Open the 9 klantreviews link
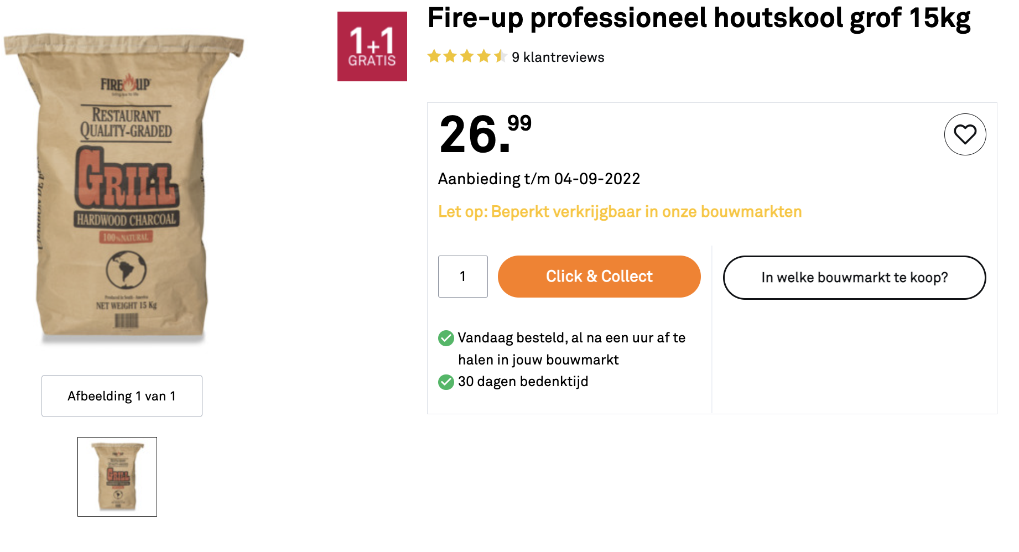Viewport: 1019px width, 552px height. click(558, 58)
